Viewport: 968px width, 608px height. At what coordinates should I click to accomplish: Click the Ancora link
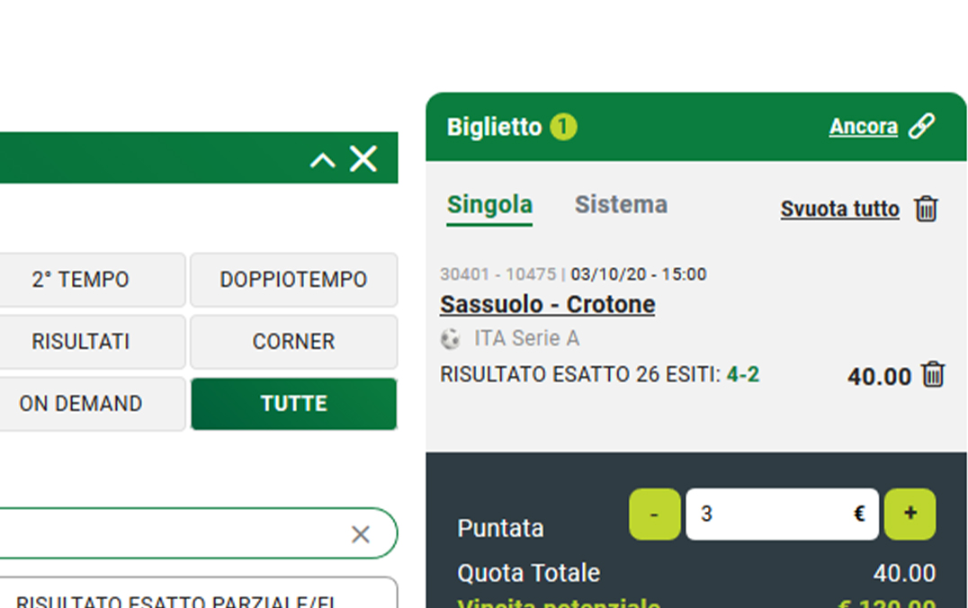(863, 127)
